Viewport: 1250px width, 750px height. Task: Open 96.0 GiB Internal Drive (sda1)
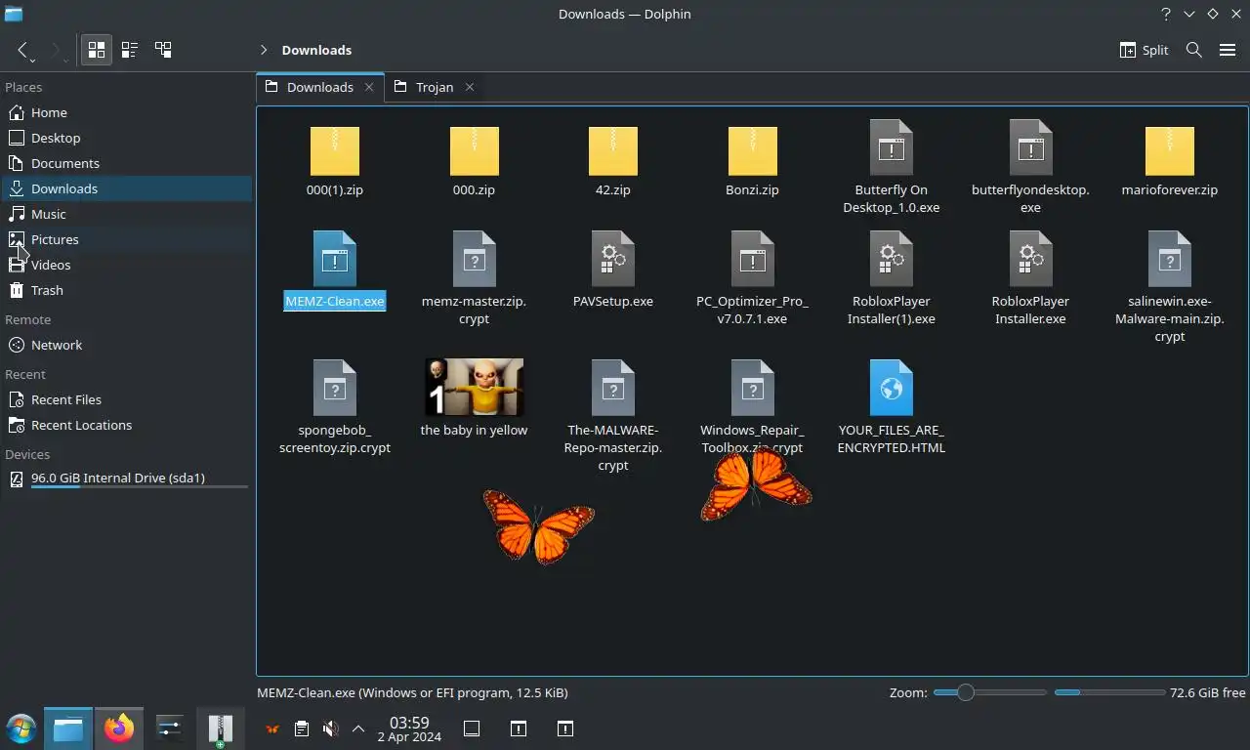pos(127,479)
